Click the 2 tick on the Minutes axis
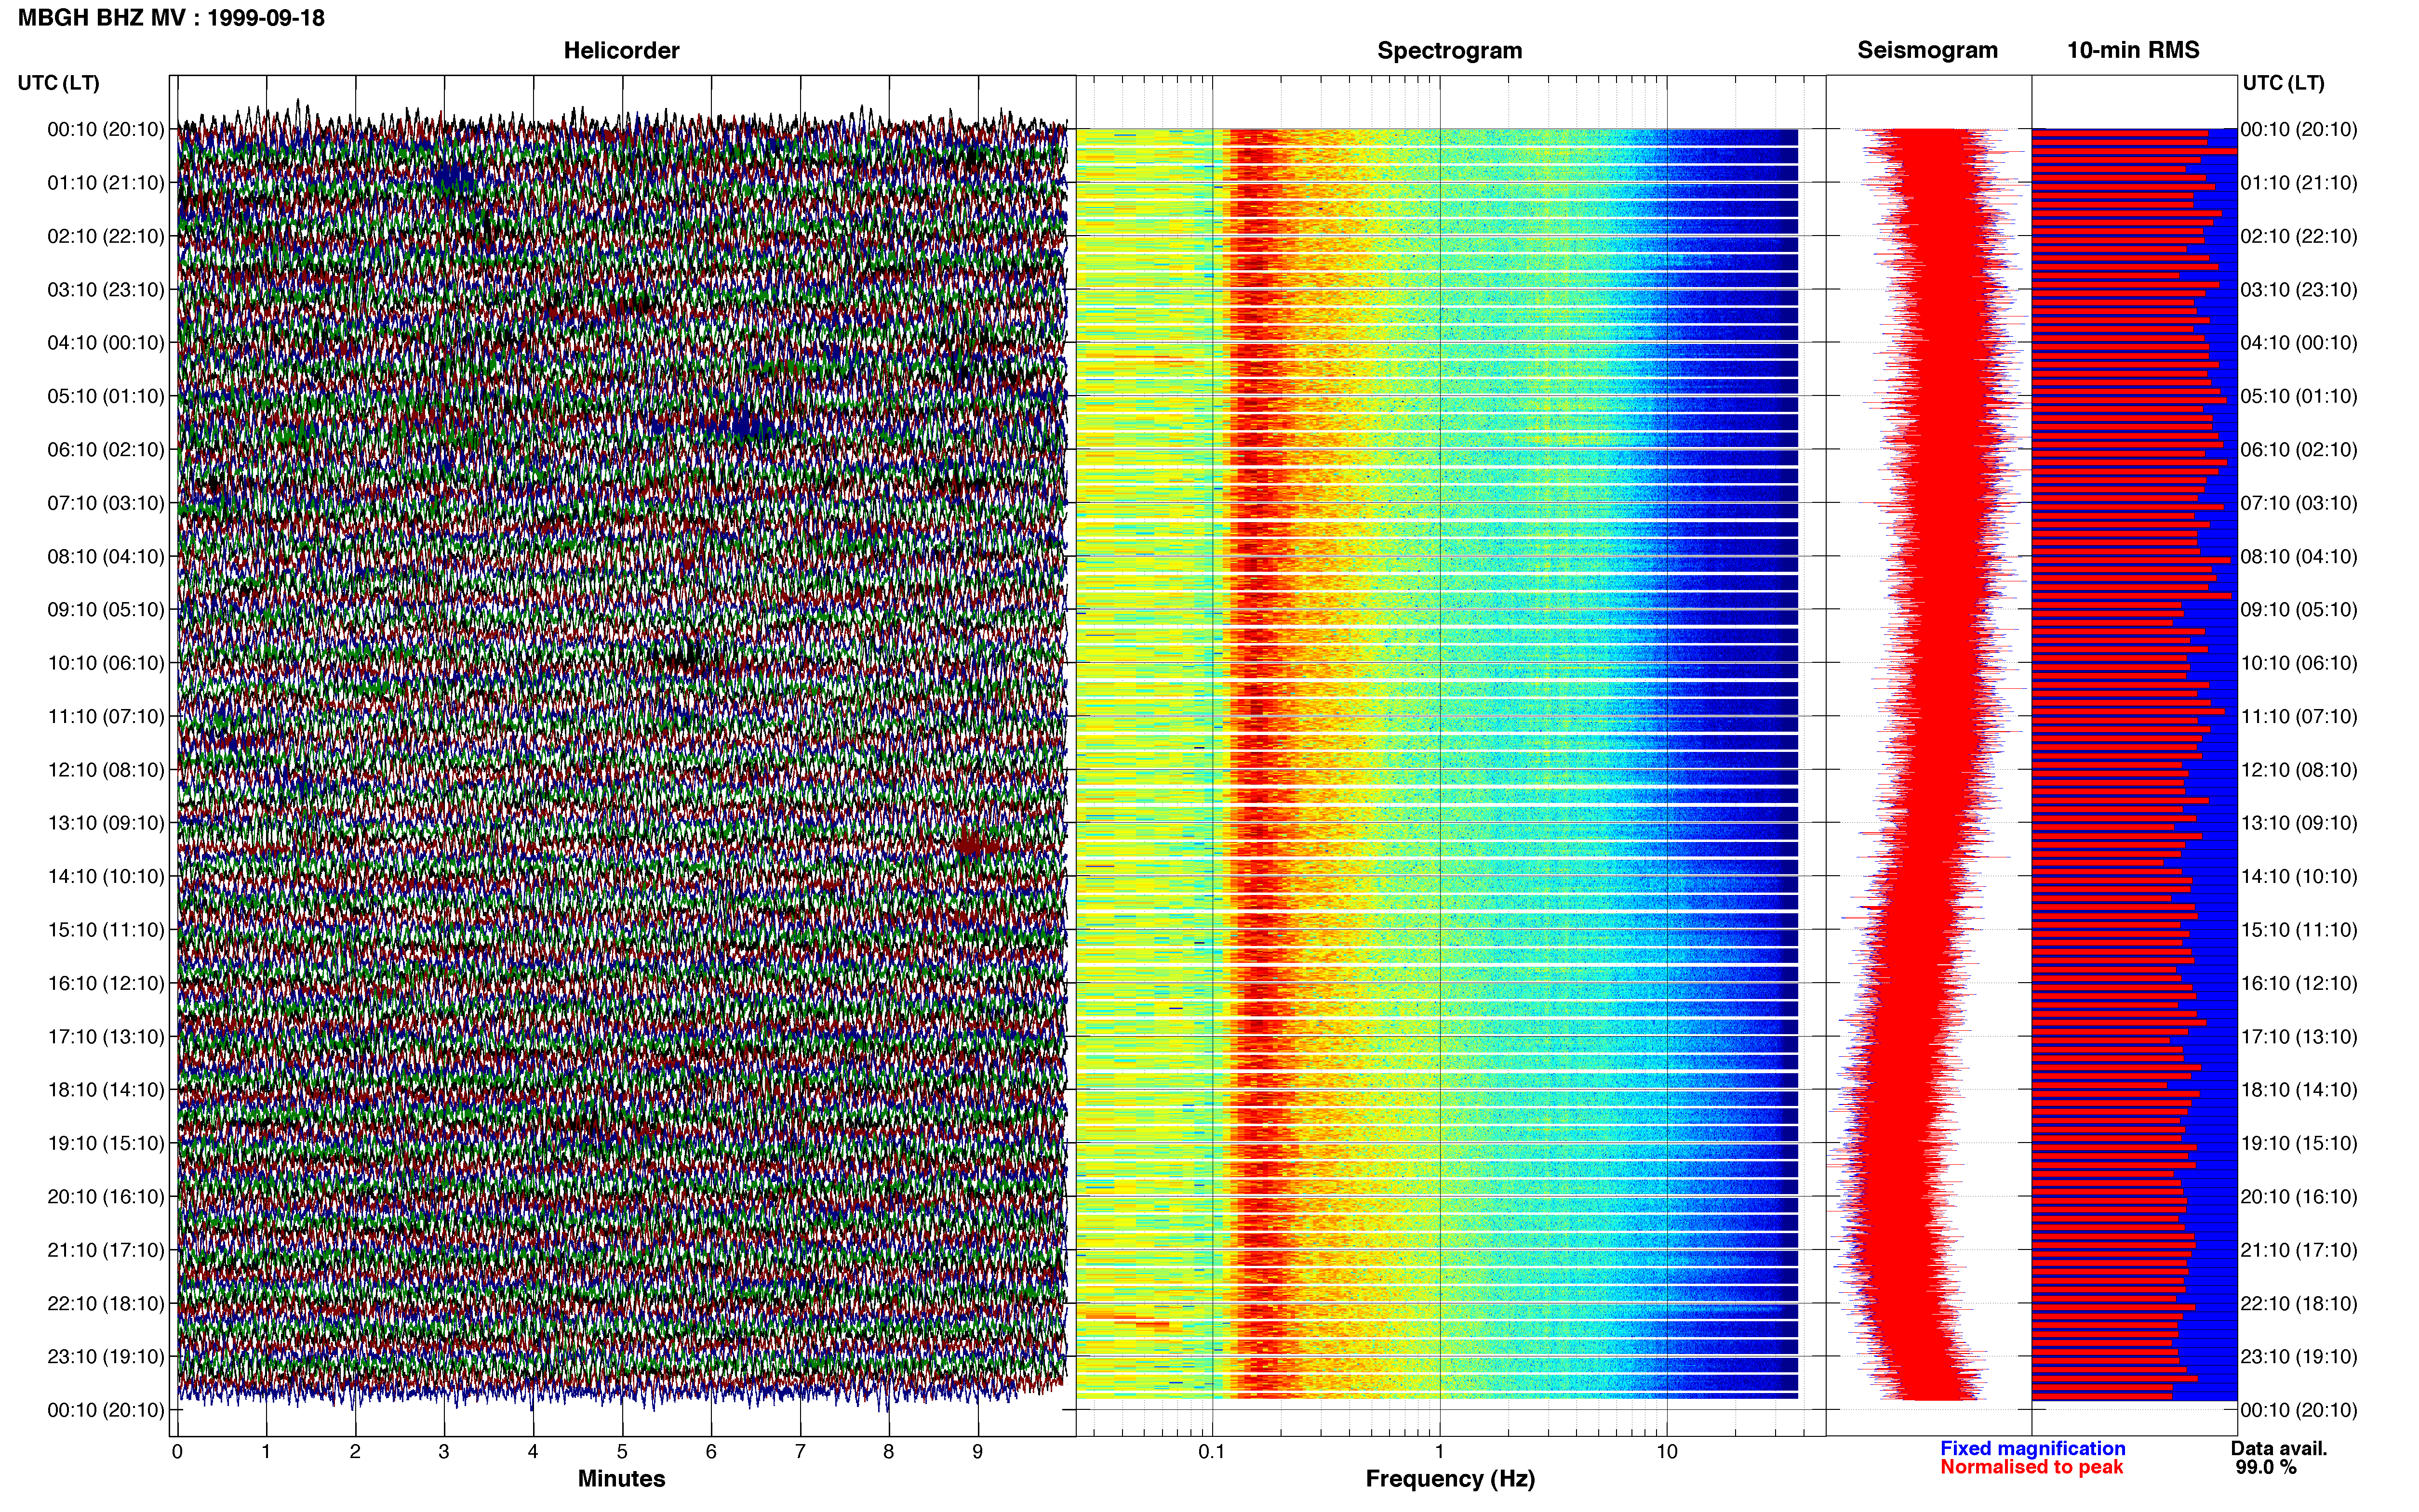The height and width of the screenshot is (1512, 2419). pyautogui.click(x=355, y=1452)
